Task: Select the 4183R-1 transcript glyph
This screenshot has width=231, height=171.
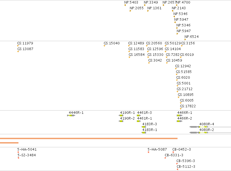Action: pyautogui.click(x=144, y=133)
